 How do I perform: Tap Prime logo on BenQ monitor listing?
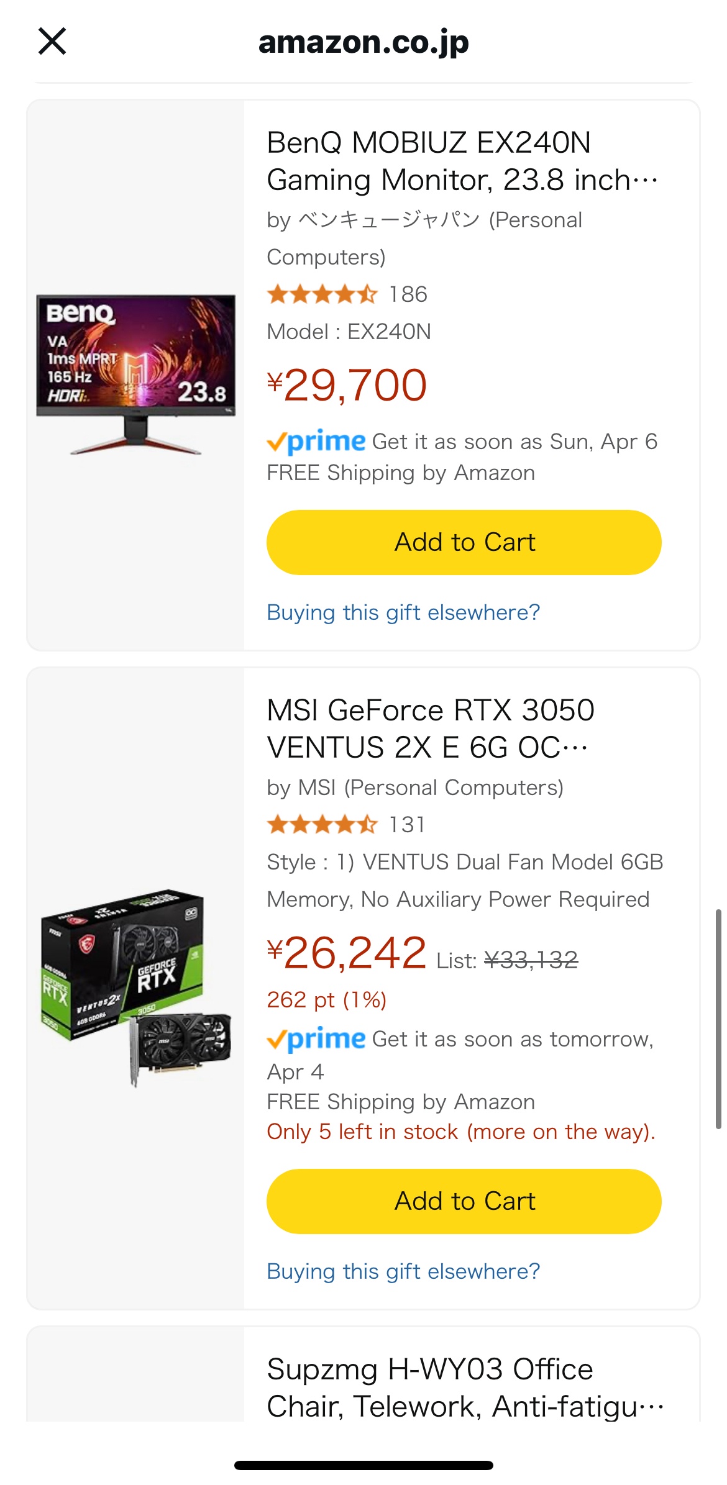(316, 442)
